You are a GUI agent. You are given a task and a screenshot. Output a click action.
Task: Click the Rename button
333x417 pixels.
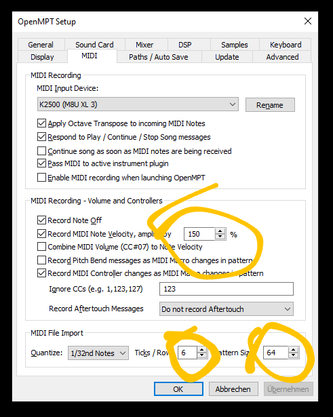(x=270, y=105)
